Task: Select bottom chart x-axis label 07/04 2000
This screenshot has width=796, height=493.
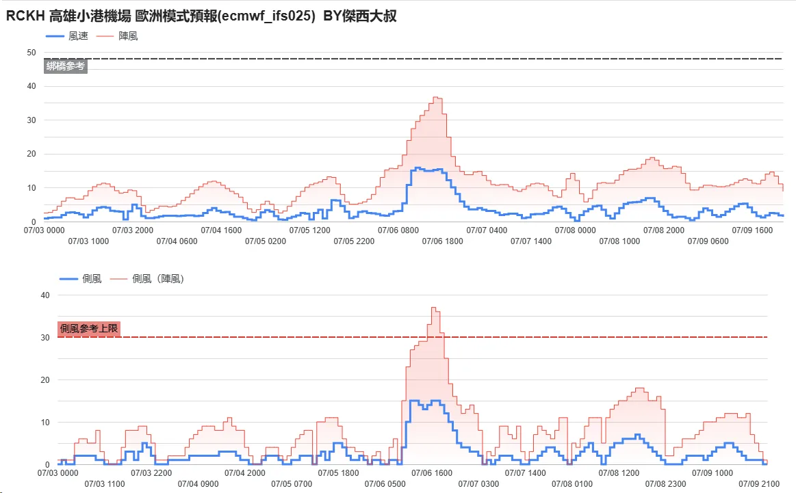Action: pyautogui.click(x=245, y=472)
